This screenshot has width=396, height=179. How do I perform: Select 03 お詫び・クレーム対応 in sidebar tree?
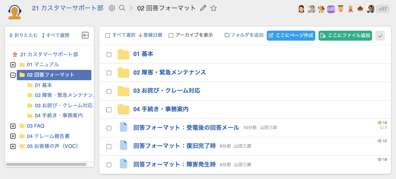(64, 106)
